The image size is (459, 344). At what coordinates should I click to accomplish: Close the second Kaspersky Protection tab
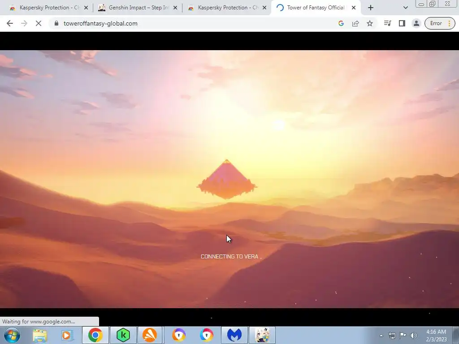[x=264, y=8]
